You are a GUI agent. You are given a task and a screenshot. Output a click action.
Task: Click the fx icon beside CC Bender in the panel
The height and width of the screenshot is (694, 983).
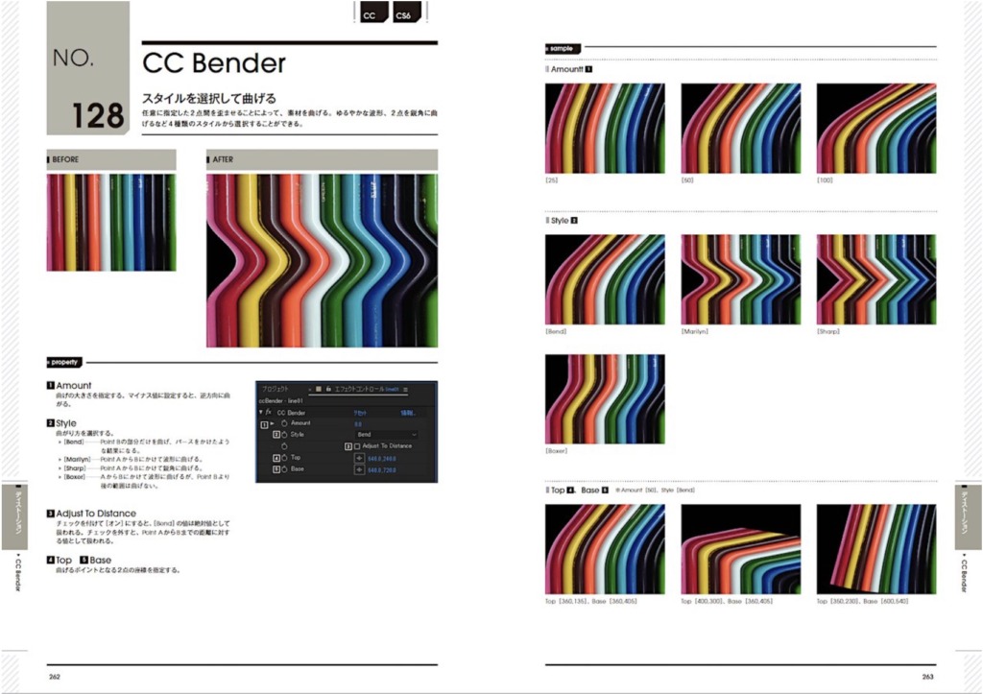(x=269, y=413)
